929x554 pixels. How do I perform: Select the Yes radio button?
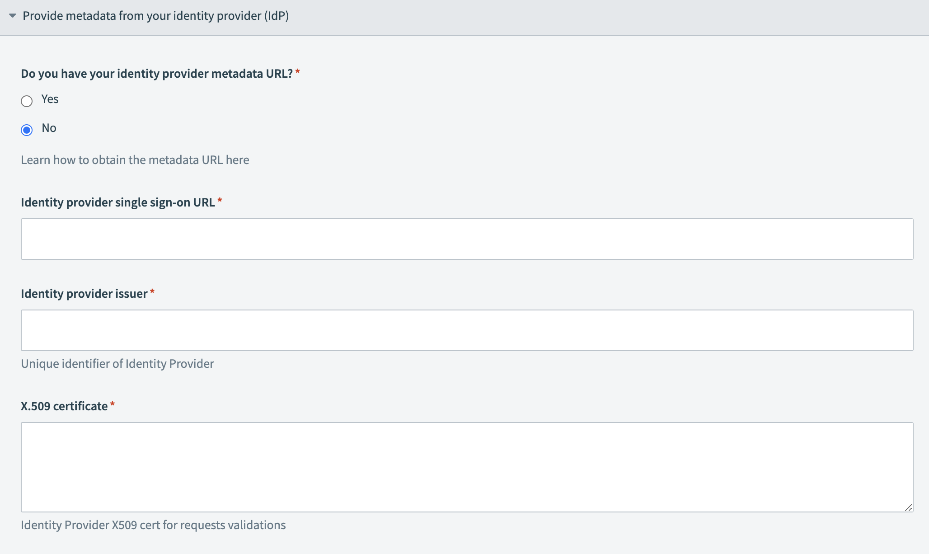tap(27, 102)
